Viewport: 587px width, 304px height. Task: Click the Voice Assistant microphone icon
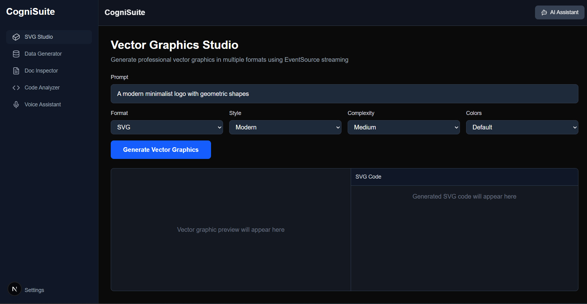[16, 105]
